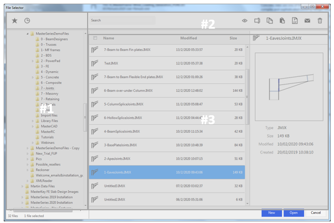Image resolution: width=334 pixels, height=223 pixels.
Task: Sort files by Size column
Action: [233, 38]
